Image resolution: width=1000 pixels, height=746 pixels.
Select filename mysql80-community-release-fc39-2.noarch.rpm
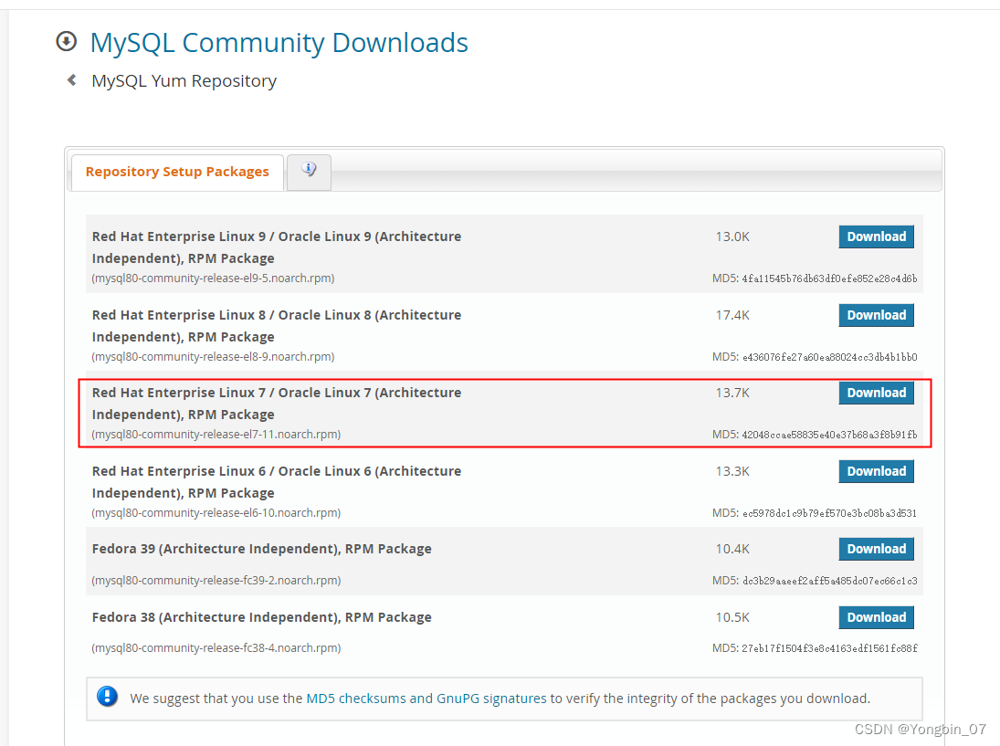pos(216,580)
